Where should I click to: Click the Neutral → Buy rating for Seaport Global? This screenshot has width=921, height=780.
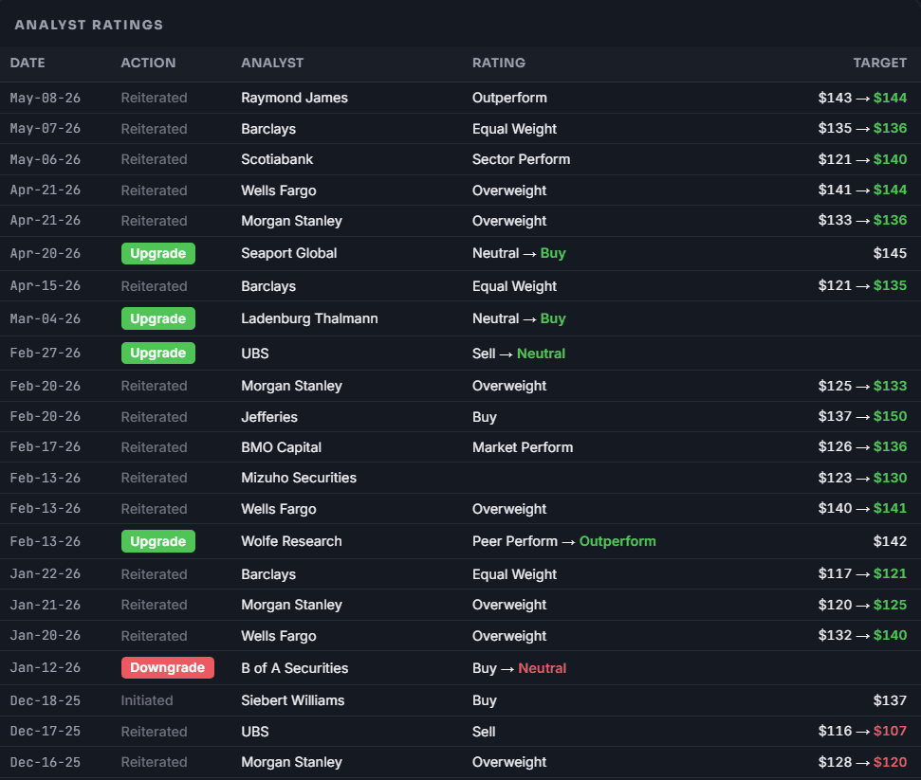tap(519, 254)
